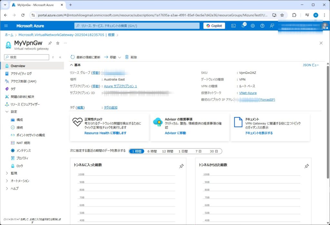The image size is (330, 225).
Task: Select the 1 日間 time range
Action: [183, 151]
